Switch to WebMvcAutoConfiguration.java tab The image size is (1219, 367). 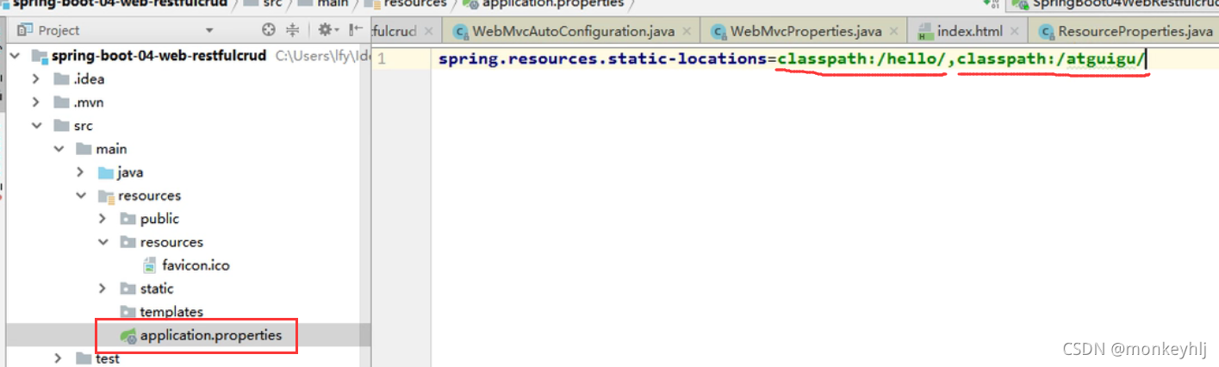573,32
